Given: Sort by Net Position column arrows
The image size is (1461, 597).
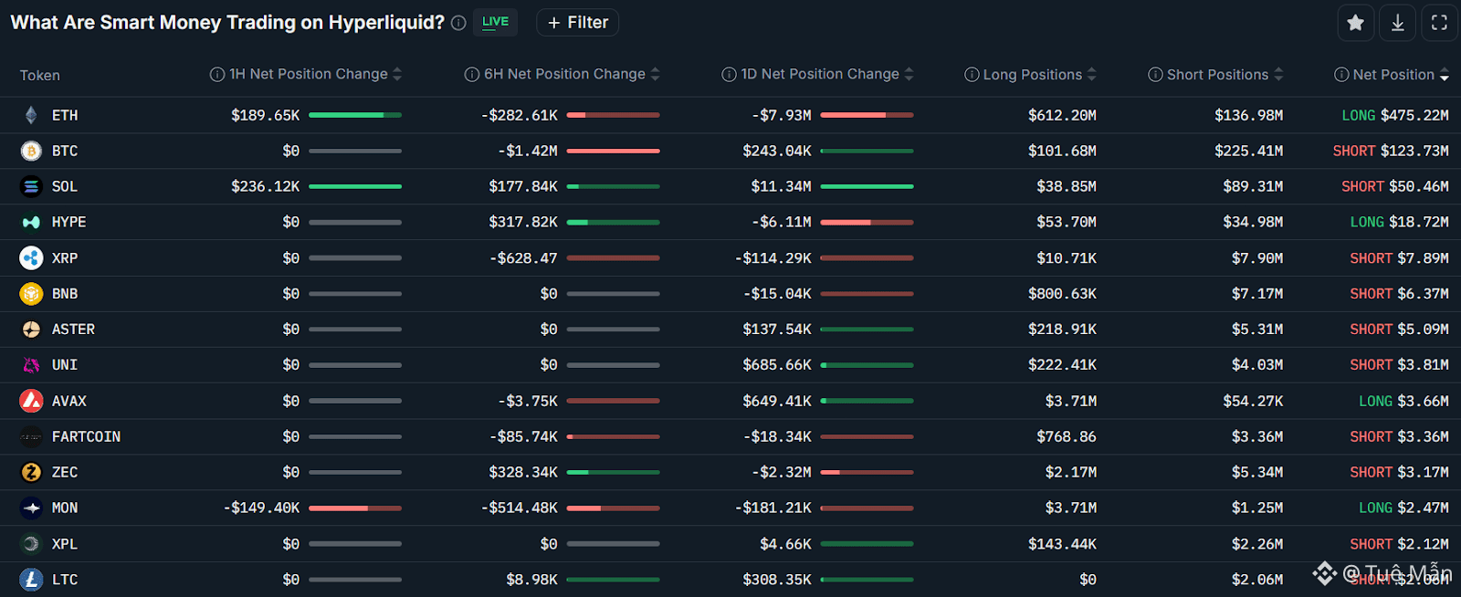Looking at the screenshot, I should [1444, 75].
